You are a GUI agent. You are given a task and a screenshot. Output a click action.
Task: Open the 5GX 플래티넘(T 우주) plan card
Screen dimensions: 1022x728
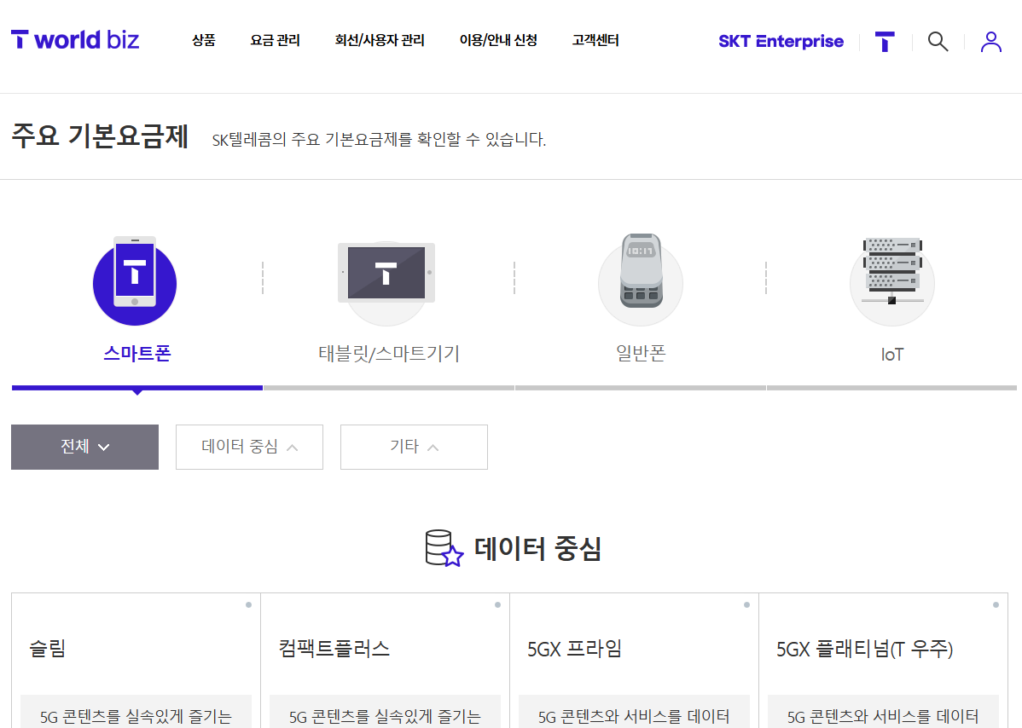[x=883, y=661]
